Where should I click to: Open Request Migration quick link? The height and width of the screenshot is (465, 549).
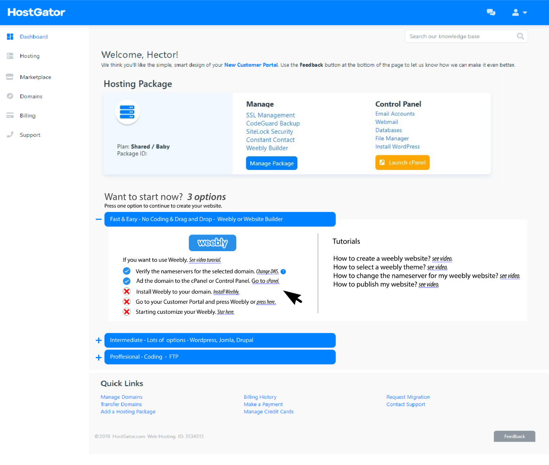coord(408,397)
